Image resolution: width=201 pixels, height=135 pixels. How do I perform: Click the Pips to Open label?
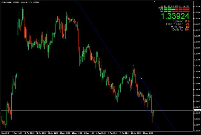coord(174,24)
